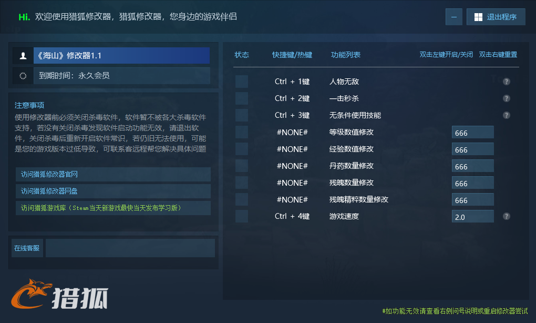Click the 退出程序 button
536x323 pixels.
point(496,17)
